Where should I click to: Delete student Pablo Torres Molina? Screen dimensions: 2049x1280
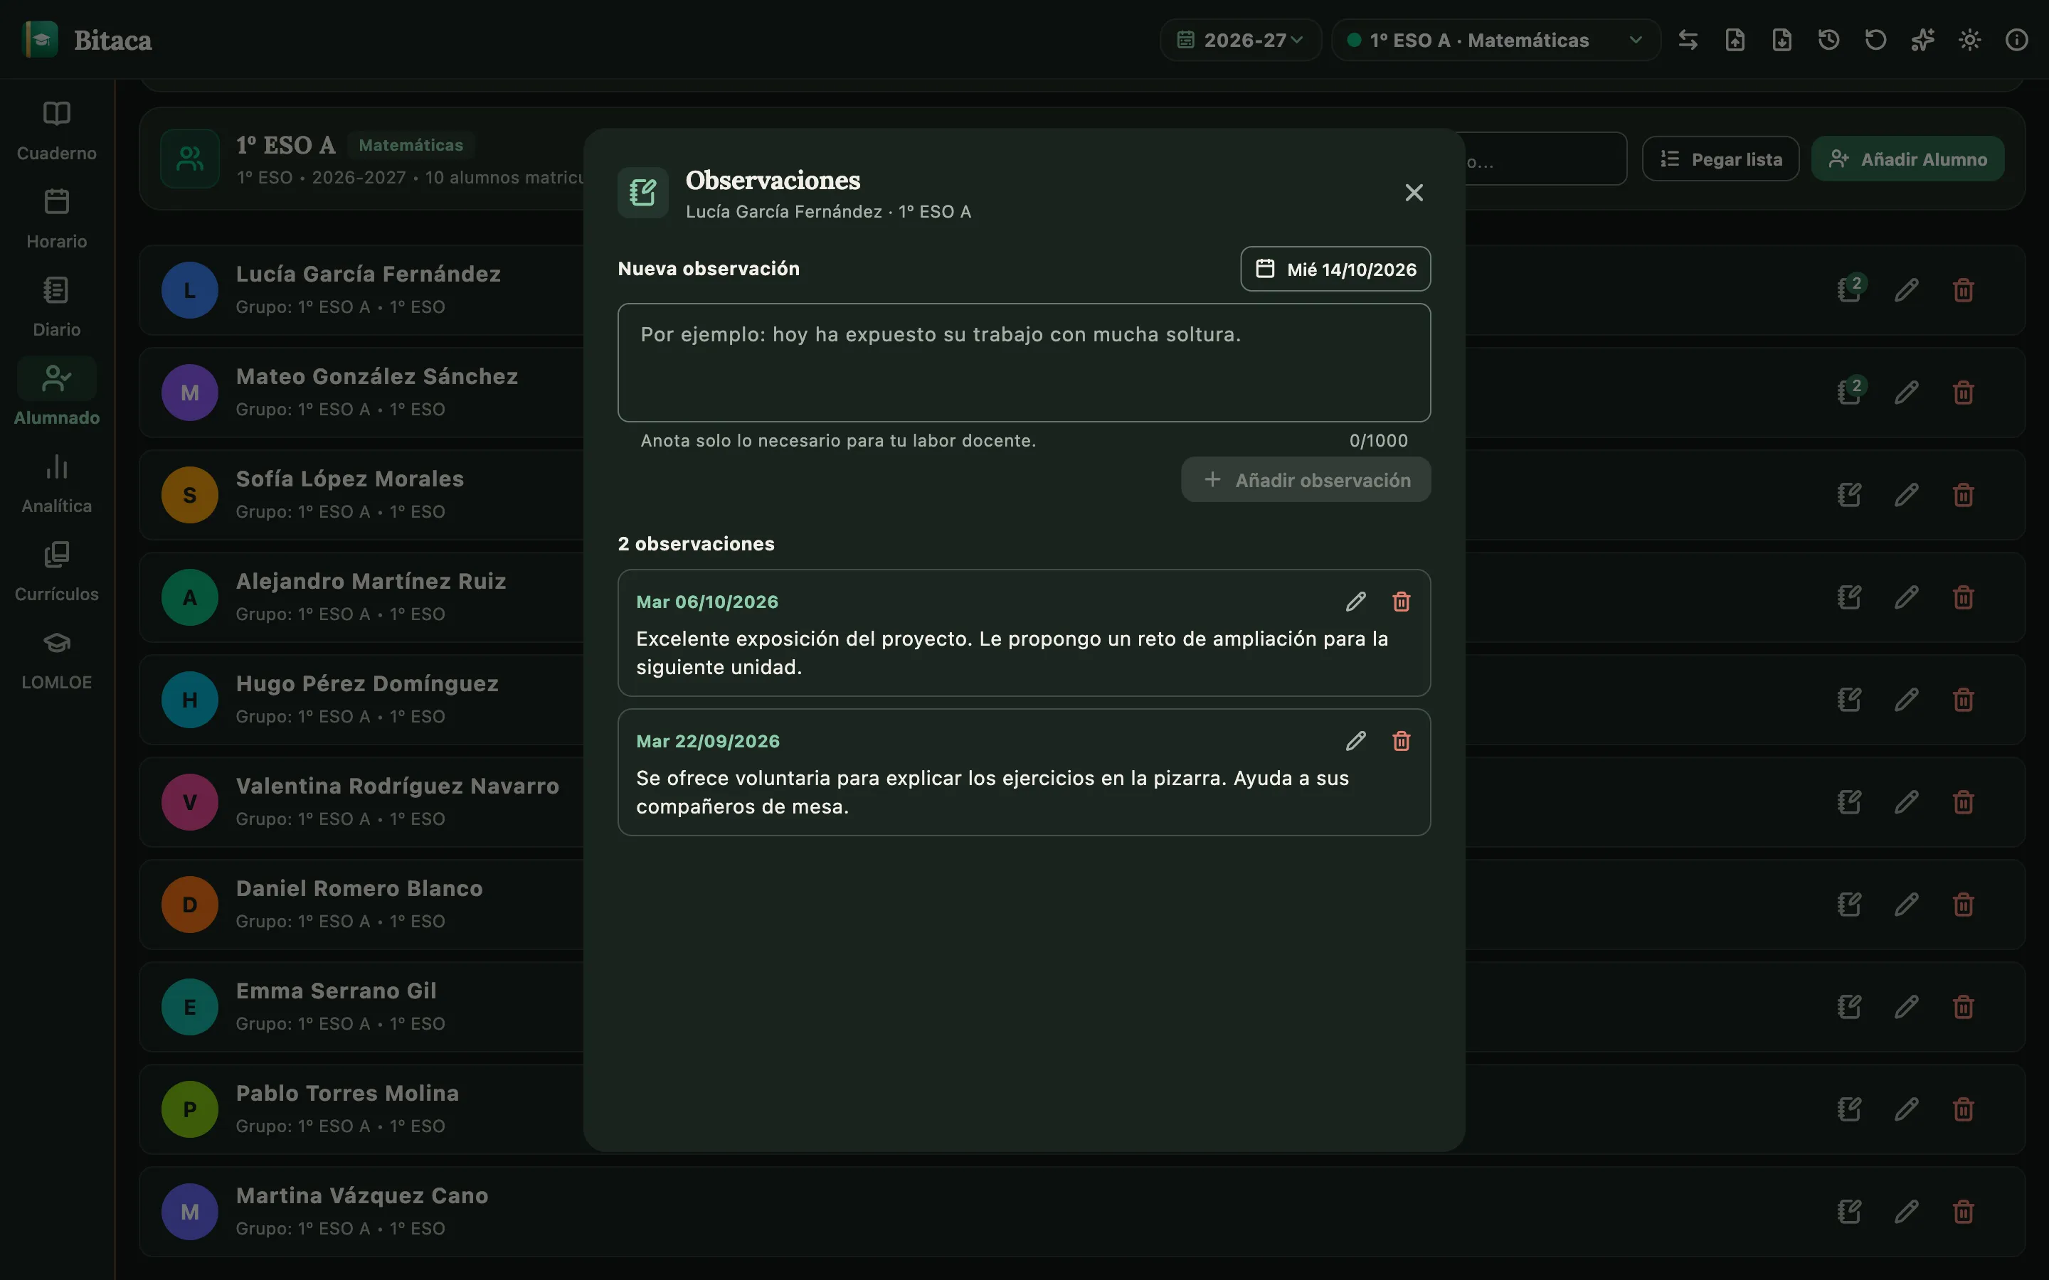click(1964, 1110)
